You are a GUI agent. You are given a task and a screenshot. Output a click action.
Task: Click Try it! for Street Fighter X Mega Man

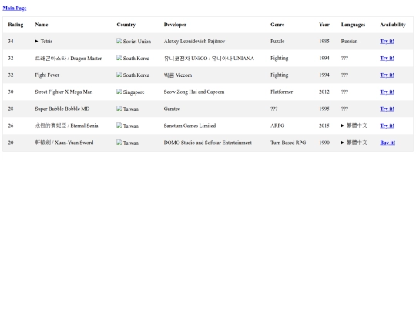click(387, 92)
